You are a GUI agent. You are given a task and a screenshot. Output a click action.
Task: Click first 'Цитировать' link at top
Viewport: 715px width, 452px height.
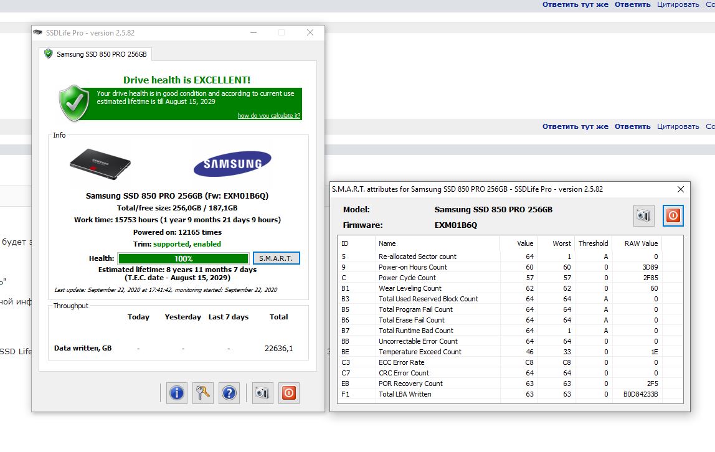pyautogui.click(x=678, y=4)
